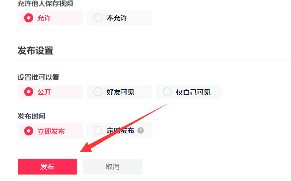
Task: Click the 立即发布 option label text
Action: (51, 131)
